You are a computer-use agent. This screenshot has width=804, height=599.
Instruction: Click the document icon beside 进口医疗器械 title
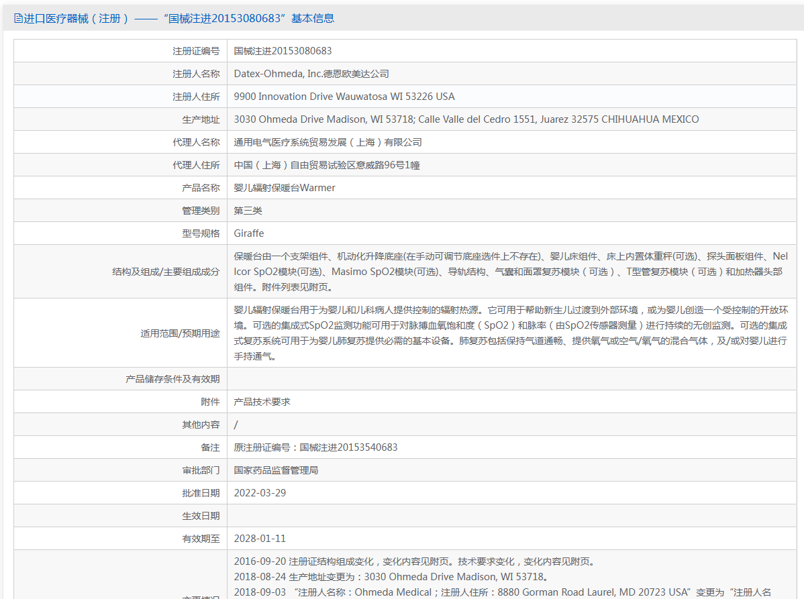click(18, 19)
